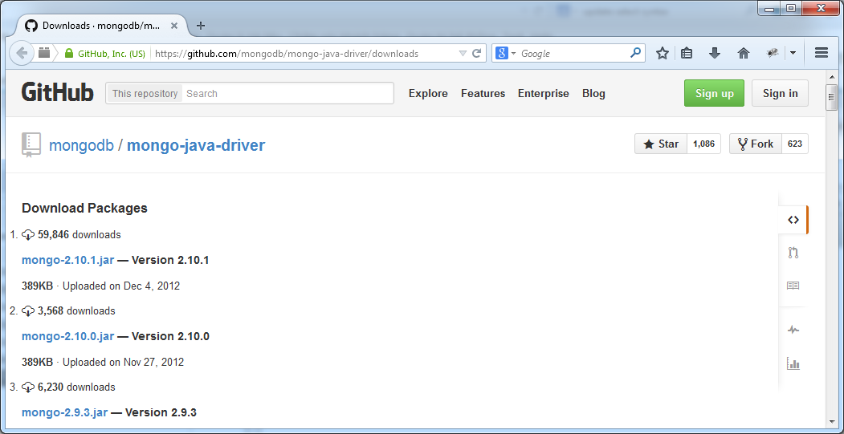Click the Download Packages heading
This screenshot has height=434, width=844.
(x=84, y=208)
